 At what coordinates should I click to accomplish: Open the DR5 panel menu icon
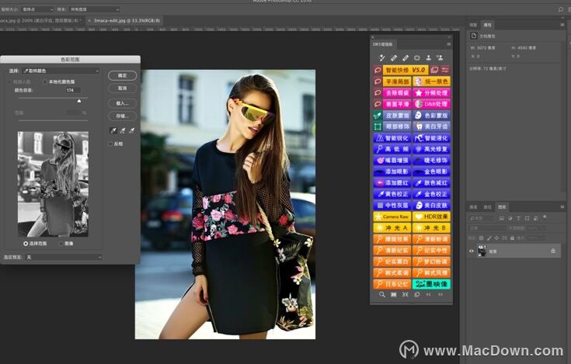449,44
